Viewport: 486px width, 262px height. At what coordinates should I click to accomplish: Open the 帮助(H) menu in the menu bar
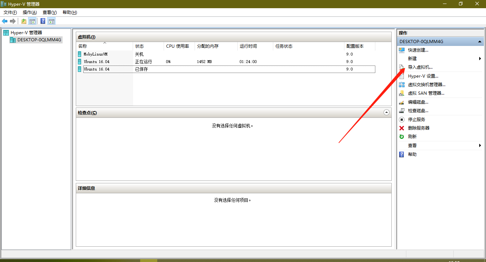click(x=70, y=12)
